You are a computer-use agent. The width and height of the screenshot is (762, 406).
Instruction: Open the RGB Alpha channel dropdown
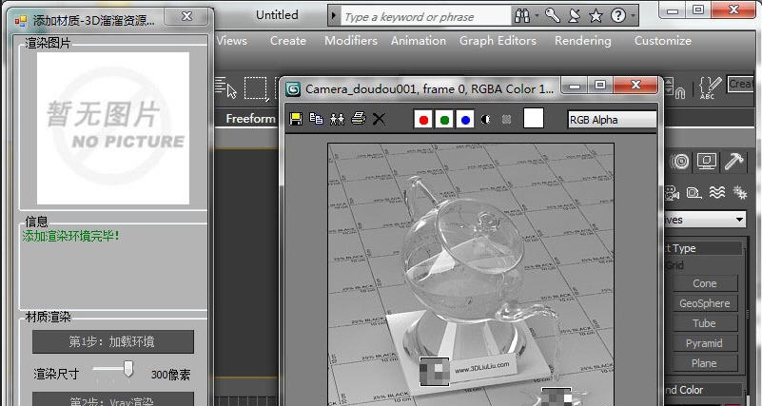(612, 119)
